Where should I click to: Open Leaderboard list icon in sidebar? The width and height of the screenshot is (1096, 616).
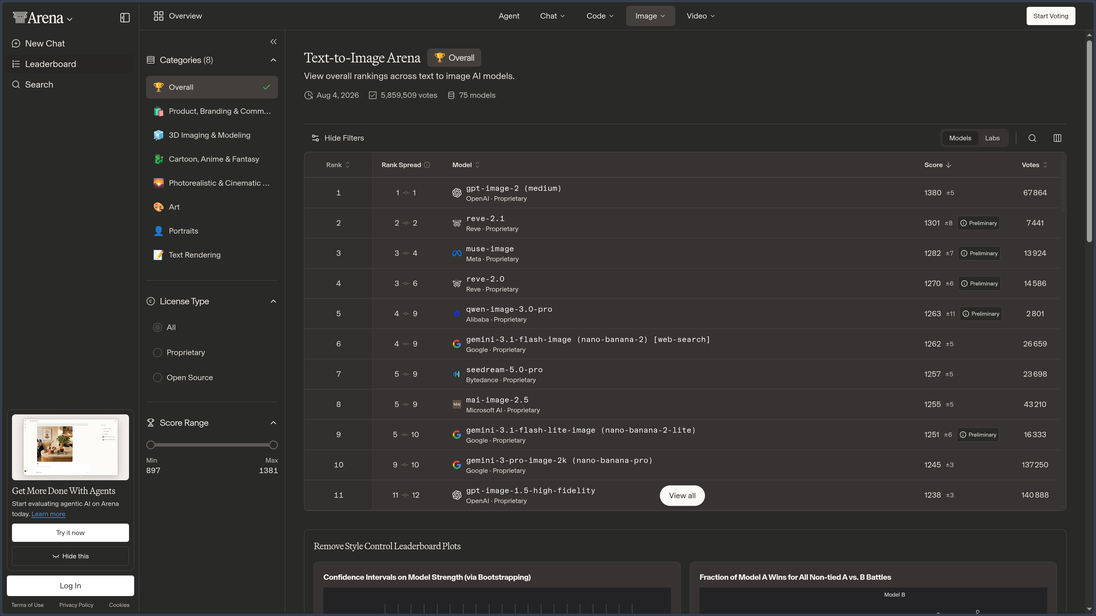click(16, 64)
